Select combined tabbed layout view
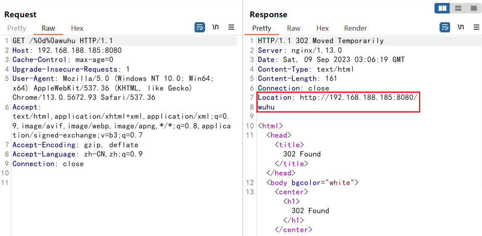Viewport: 482px width, 236px height. coord(474,8)
